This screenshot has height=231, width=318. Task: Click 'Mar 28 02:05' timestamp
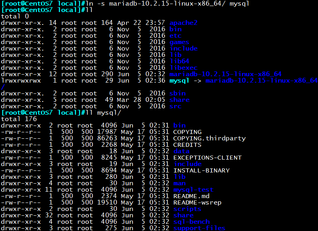pos(141,100)
